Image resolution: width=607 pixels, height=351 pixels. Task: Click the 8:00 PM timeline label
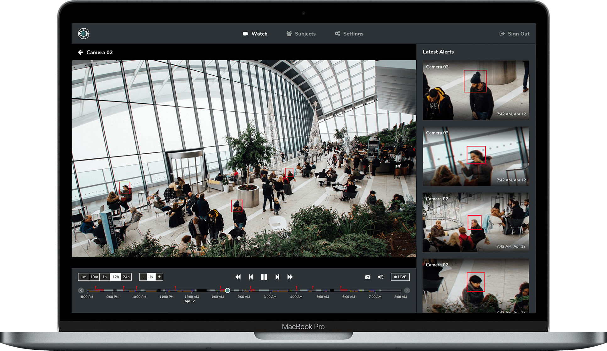(87, 297)
